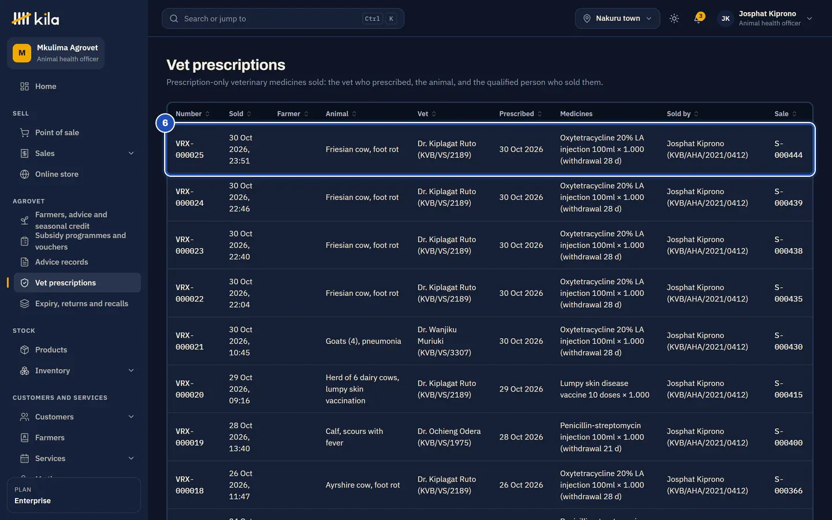Open the Online store globe icon
Image resolution: width=832 pixels, height=520 pixels.
tap(24, 174)
